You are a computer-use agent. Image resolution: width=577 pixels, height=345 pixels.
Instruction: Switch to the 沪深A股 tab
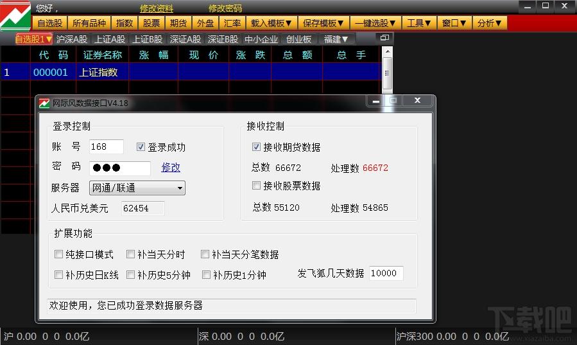[x=72, y=39]
